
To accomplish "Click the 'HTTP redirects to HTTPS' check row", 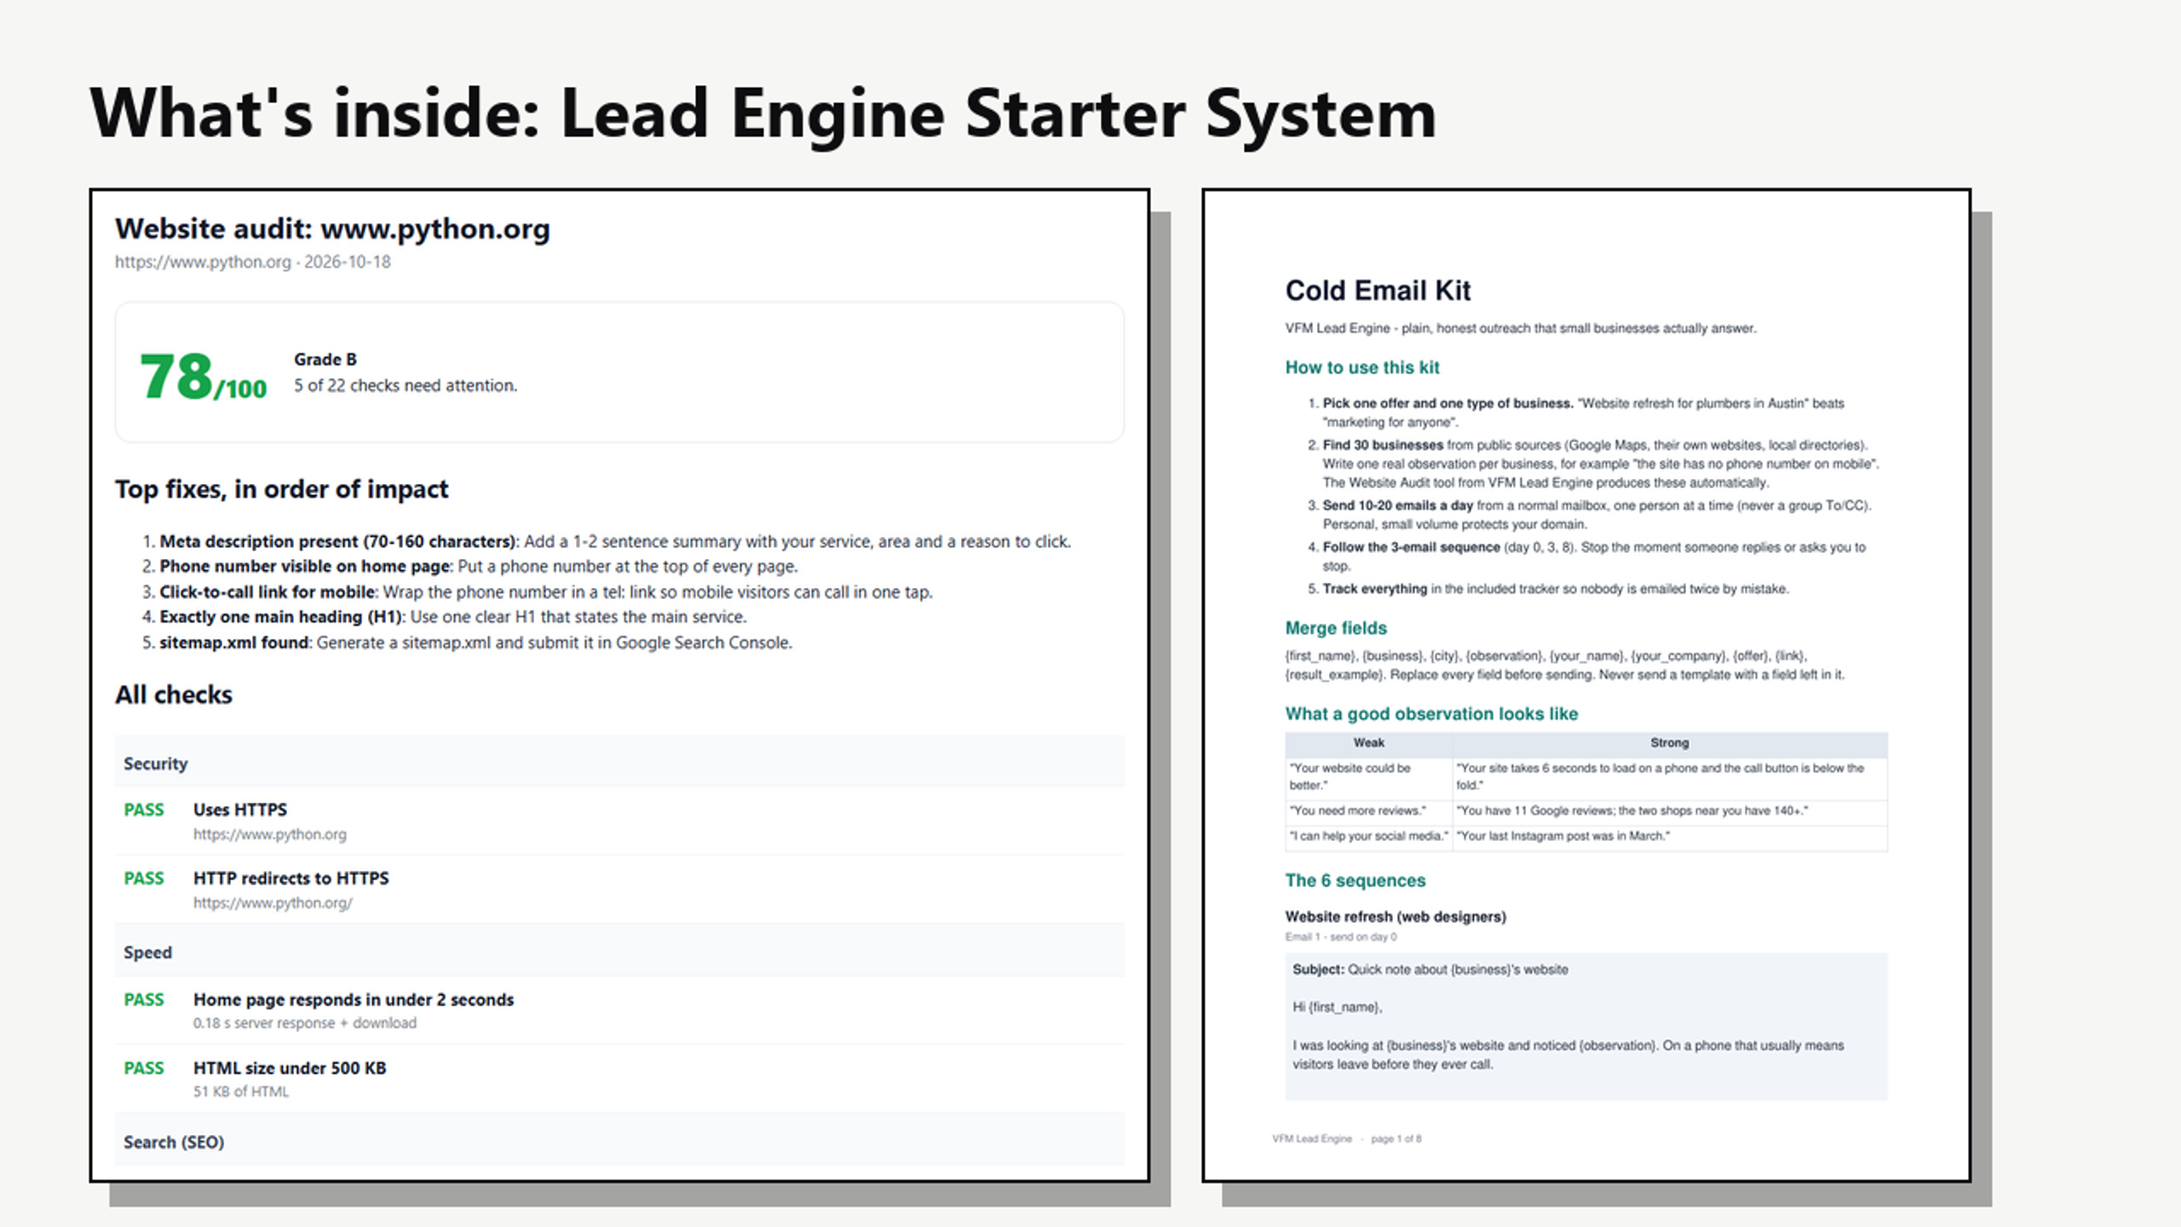I will (619, 890).
